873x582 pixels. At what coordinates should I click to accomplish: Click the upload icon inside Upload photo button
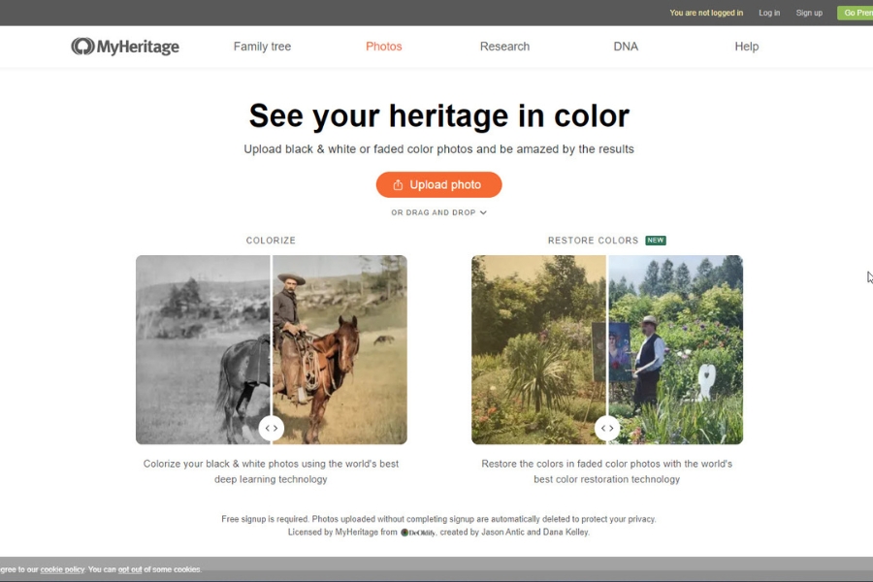click(398, 185)
